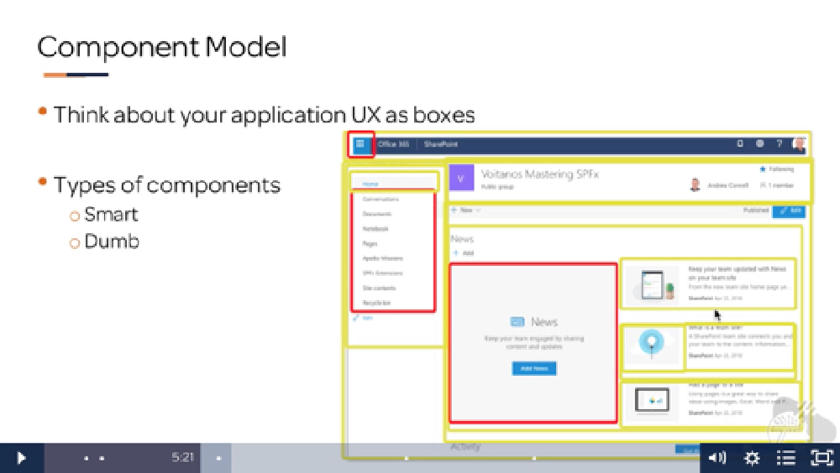Play the video
The image size is (840, 473).
click(x=22, y=458)
